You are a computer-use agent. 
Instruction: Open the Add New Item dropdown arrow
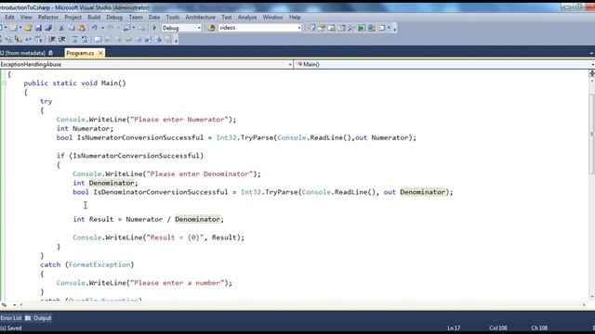pos(20,28)
